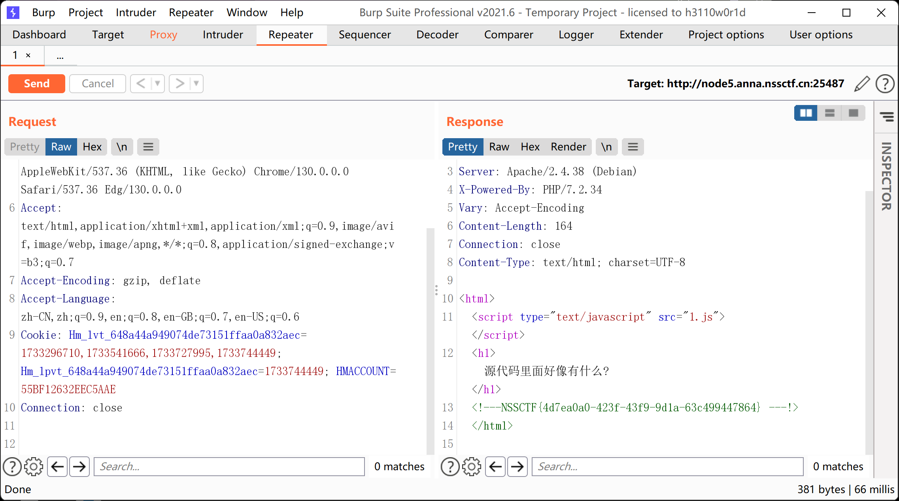Open the Burp menu
Image resolution: width=899 pixels, height=501 pixels.
(x=43, y=13)
